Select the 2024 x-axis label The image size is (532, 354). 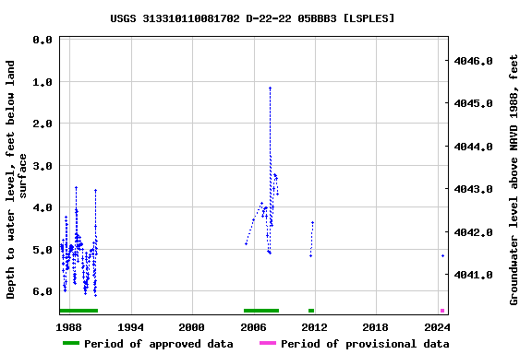click(x=438, y=327)
